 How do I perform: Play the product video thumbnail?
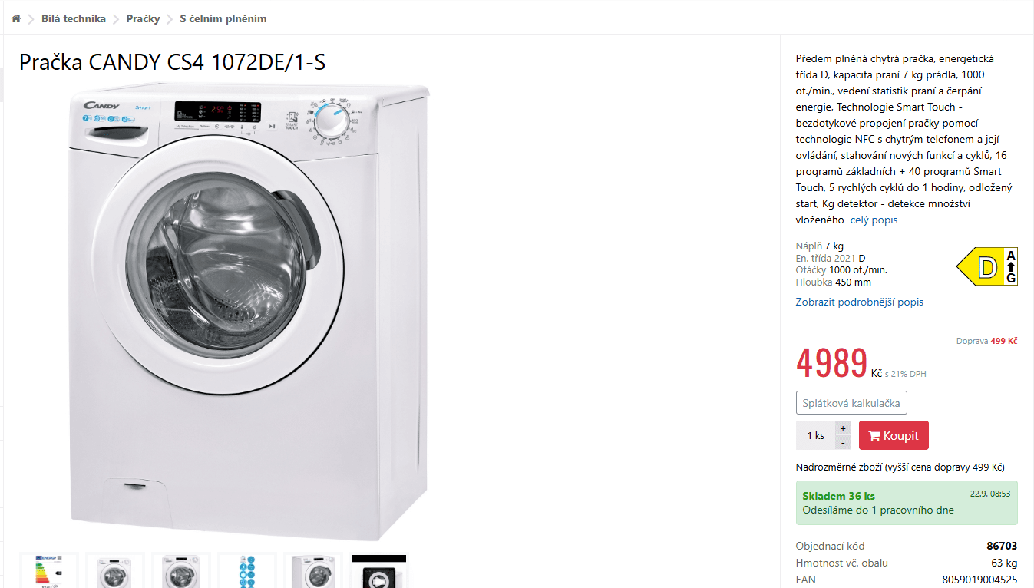click(x=378, y=571)
